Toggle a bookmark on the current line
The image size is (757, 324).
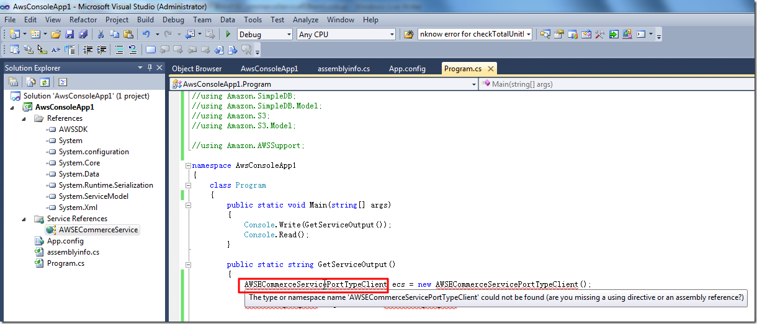pyautogui.click(x=151, y=50)
